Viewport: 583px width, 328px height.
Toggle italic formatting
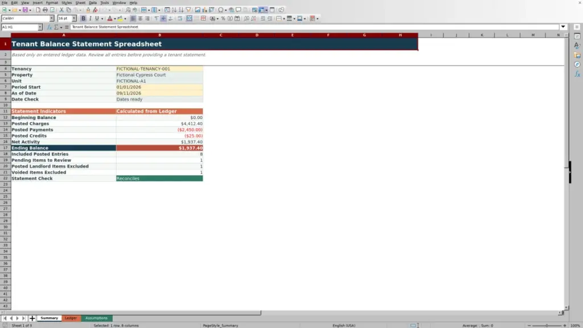(x=90, y=18)
